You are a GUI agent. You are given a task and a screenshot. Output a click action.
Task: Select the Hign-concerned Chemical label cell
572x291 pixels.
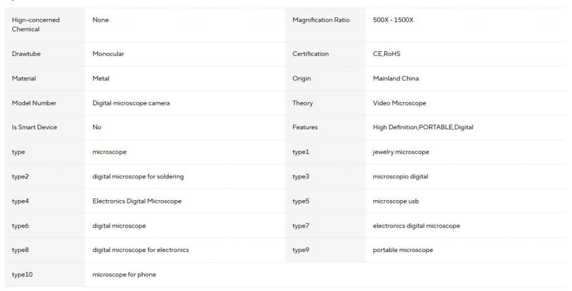click(x=45, y=25)
